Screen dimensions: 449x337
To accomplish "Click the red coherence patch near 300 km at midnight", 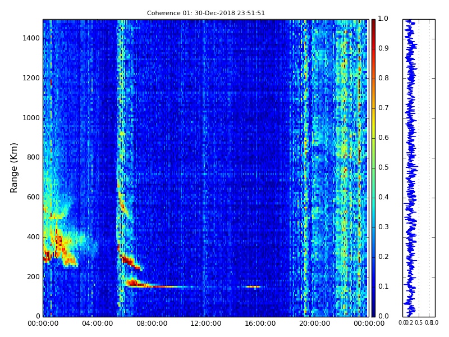I will pyautogui.click(x=47, y=257).
